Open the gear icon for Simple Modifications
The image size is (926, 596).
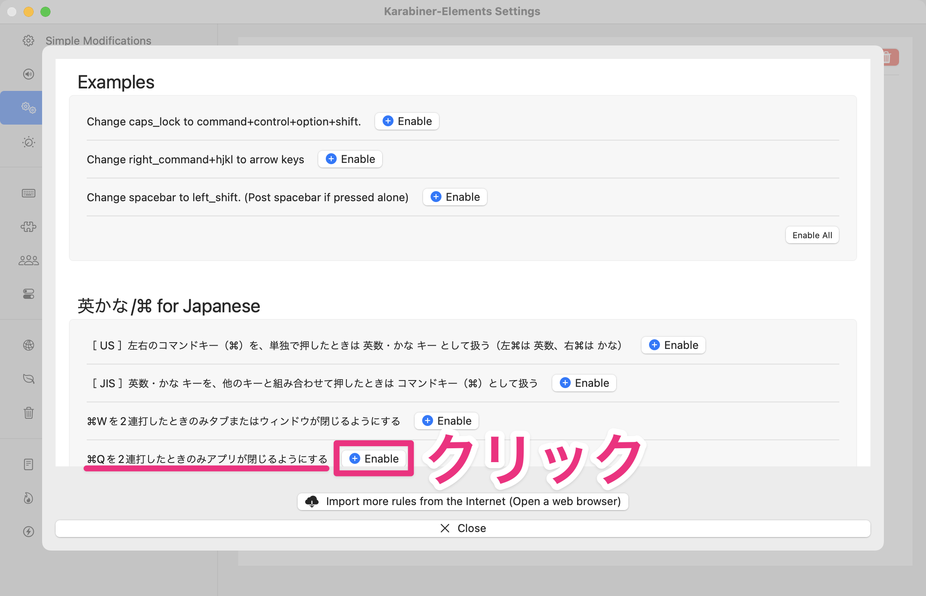tap(28, 41)
